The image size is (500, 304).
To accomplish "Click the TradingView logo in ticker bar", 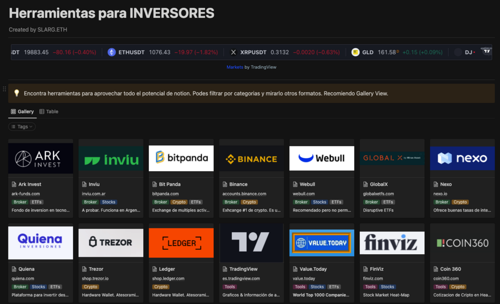I will click(x=486, y=51).
